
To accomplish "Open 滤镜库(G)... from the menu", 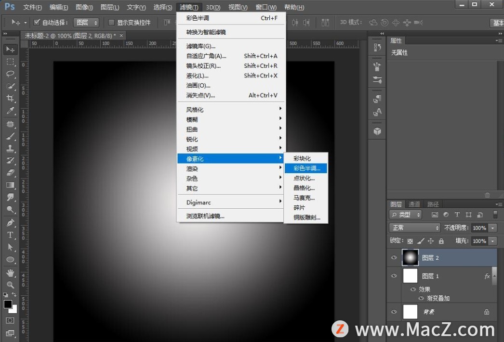I will click(x=230, y=46).
